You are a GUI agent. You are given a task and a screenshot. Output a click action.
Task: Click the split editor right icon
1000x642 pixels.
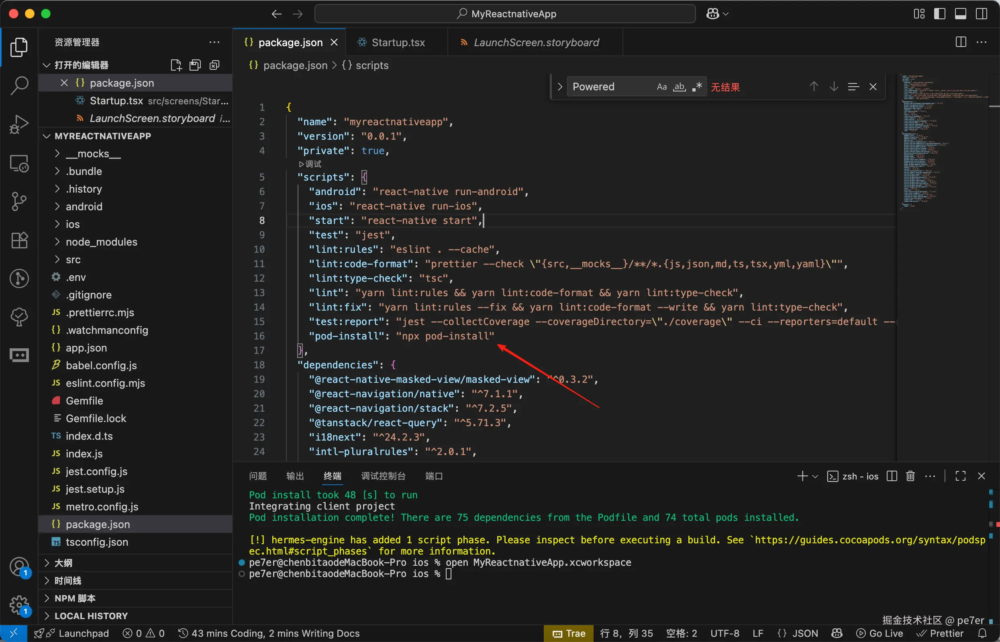(x=960, y=42)
